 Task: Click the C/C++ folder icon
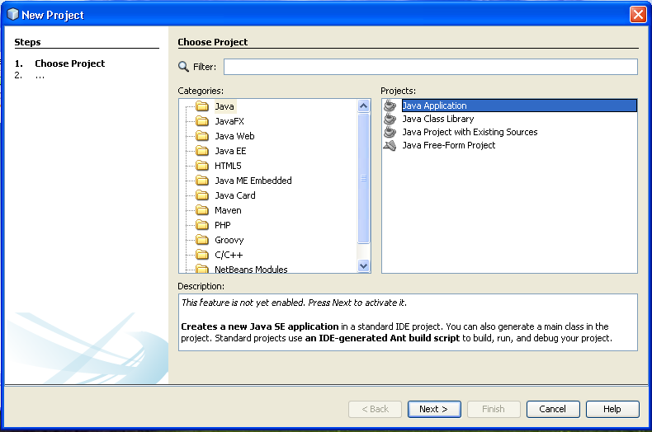[202, 255]
